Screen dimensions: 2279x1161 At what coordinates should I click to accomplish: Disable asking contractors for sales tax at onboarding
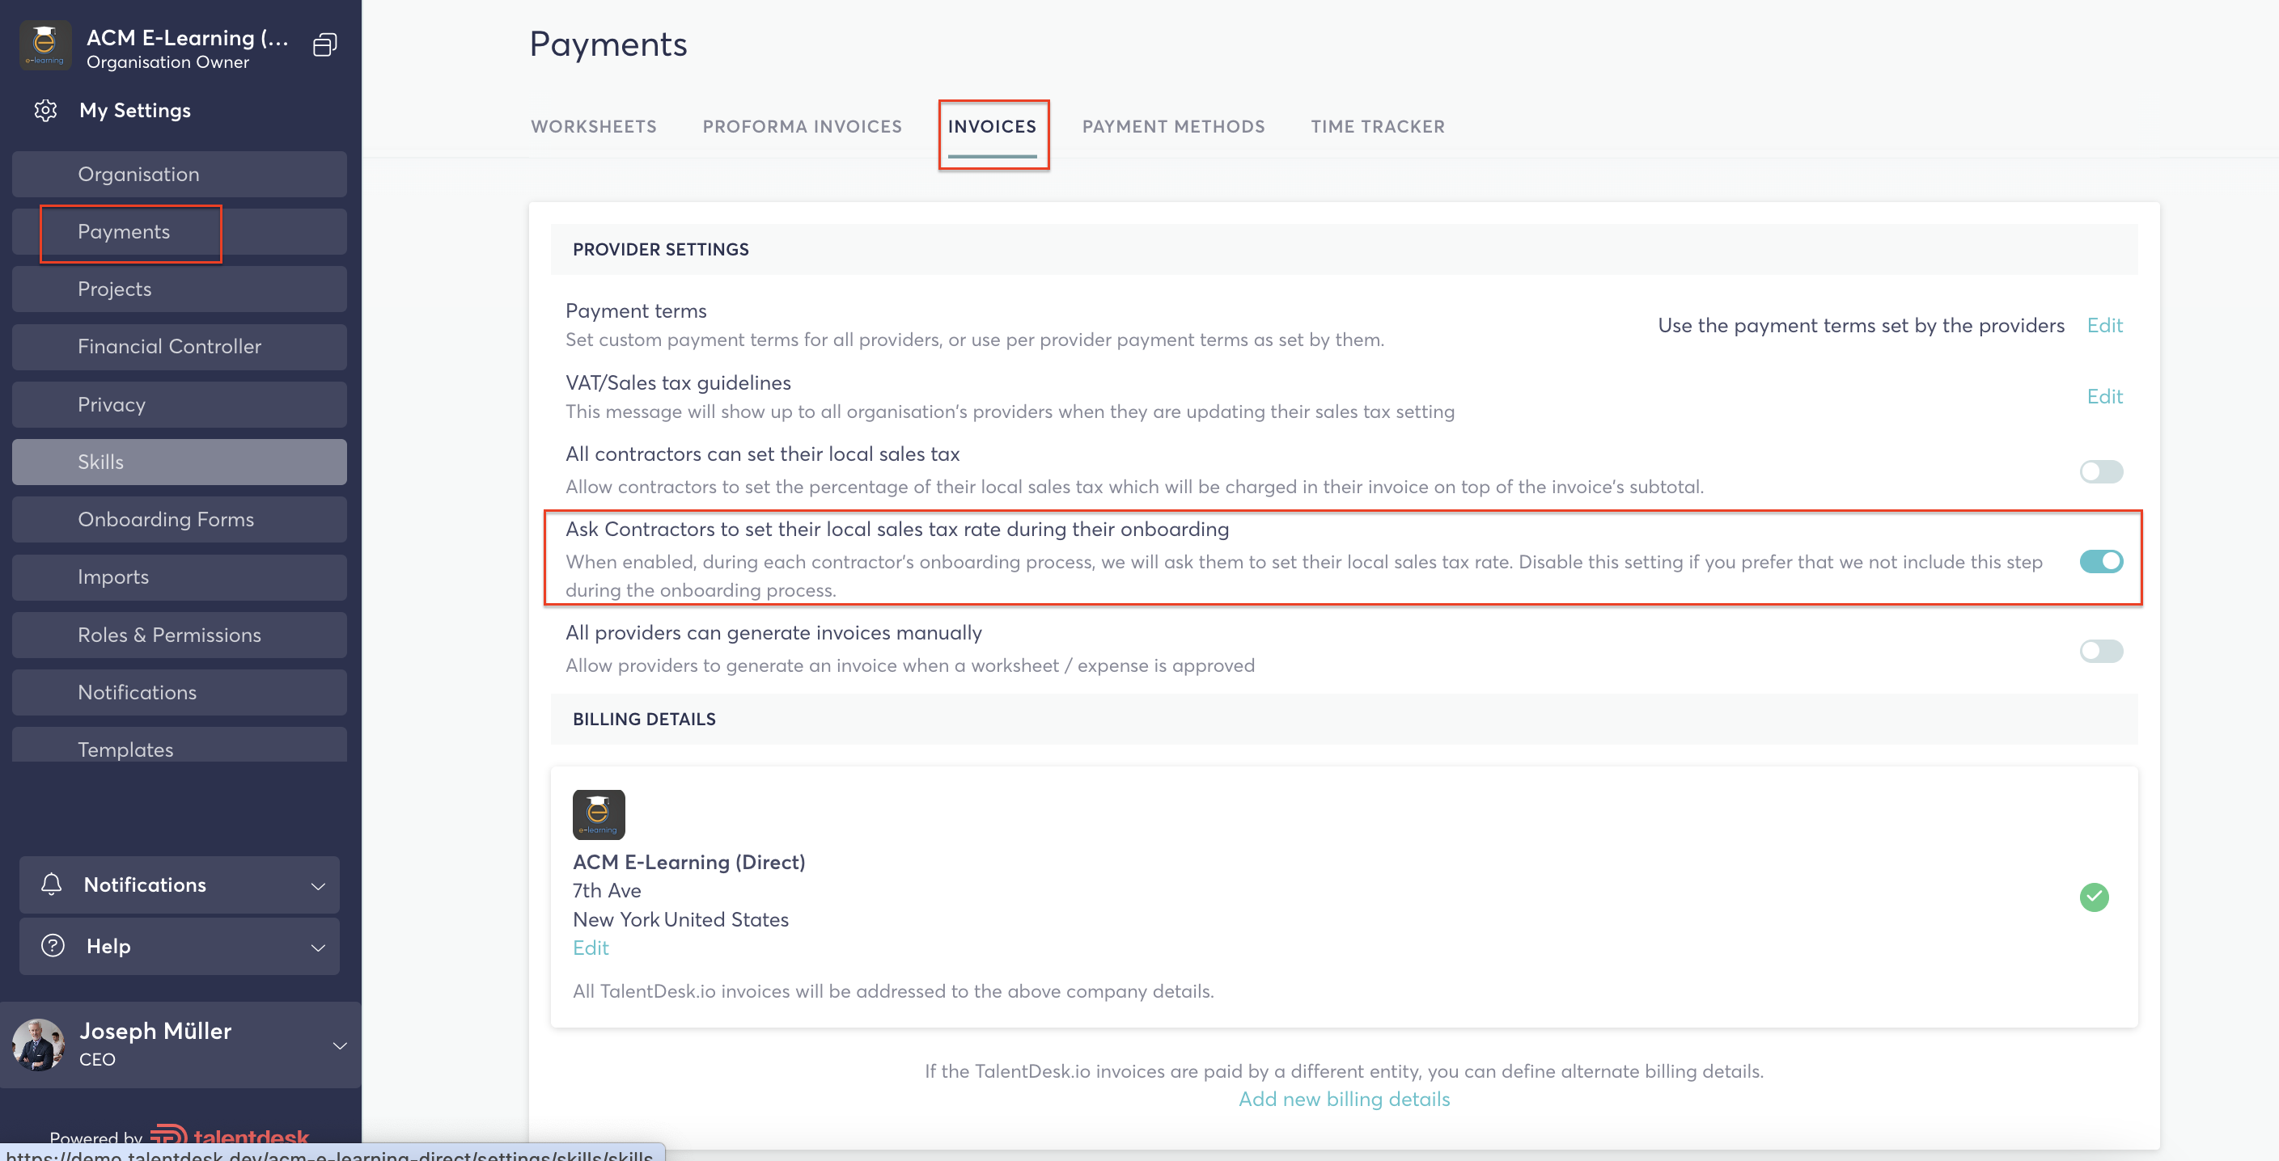click(2100, 560)
